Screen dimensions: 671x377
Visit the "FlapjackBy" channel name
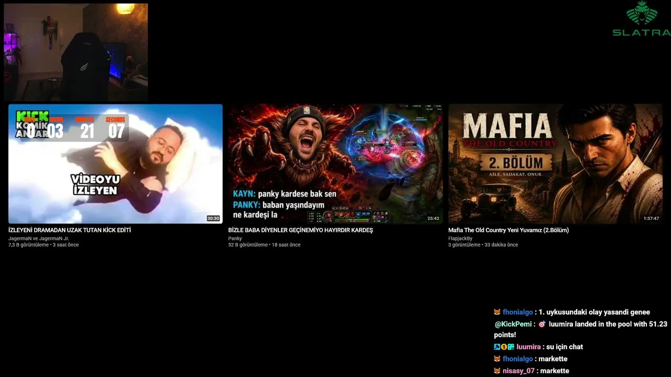460,238
